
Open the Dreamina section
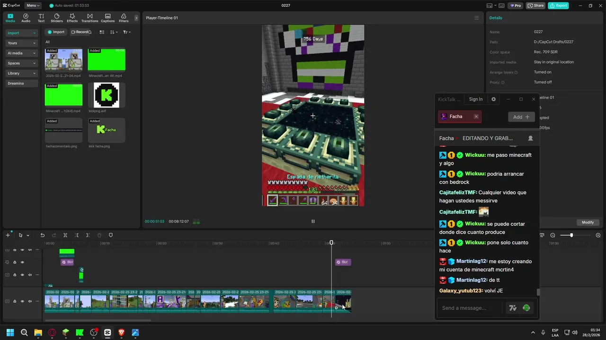coord(21,83)
